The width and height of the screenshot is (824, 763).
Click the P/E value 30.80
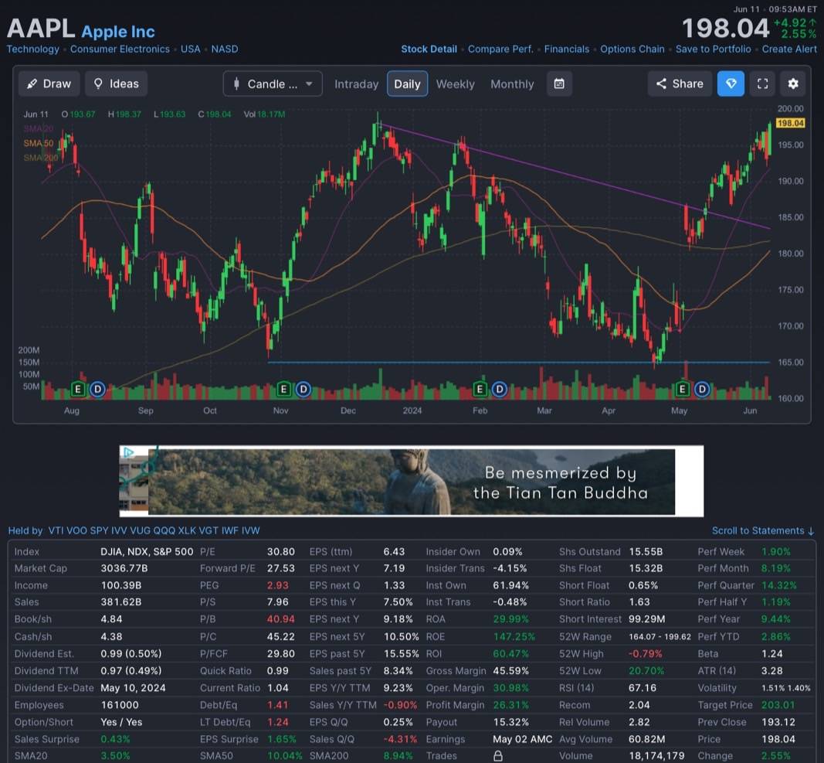pos(280,551)
